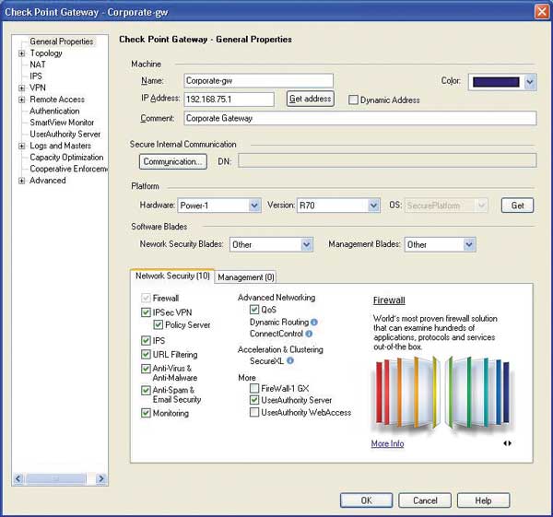The height and width of the screenshot is (517, 553).
Task: Click the right scroll arrow in the tree panel
Action: pyautogui.click(x=101, y=478)
